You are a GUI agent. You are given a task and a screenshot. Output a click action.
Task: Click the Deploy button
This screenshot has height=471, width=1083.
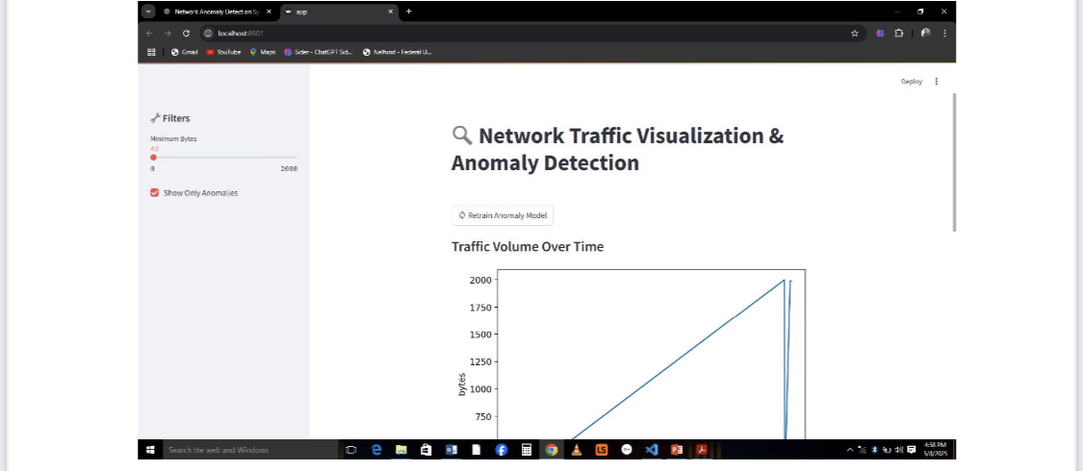(x=911, y=82)
